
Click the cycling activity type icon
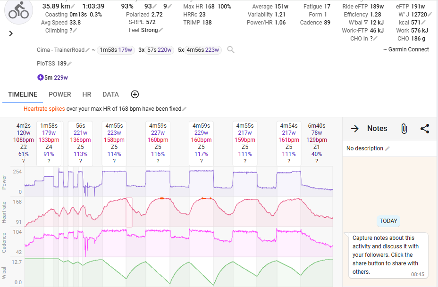pyautogui.click(x=18, y=11)
